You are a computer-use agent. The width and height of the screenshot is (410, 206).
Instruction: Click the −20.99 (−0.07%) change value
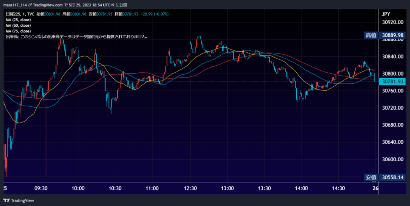pyautogui.click(x=154, y=14)
